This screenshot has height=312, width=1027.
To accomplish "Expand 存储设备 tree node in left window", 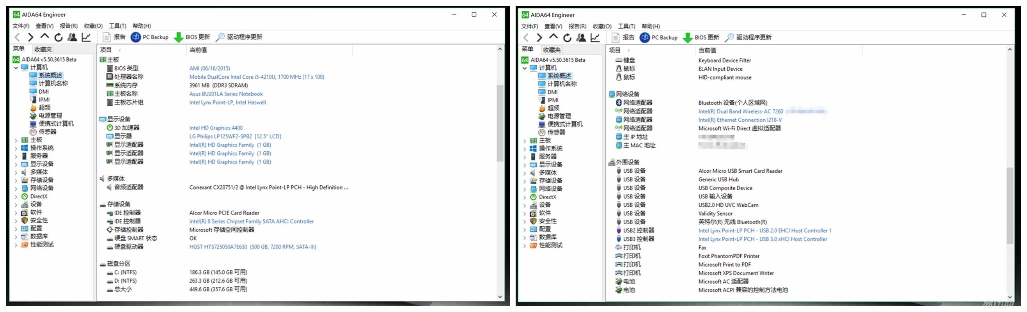I will point(16,181).
